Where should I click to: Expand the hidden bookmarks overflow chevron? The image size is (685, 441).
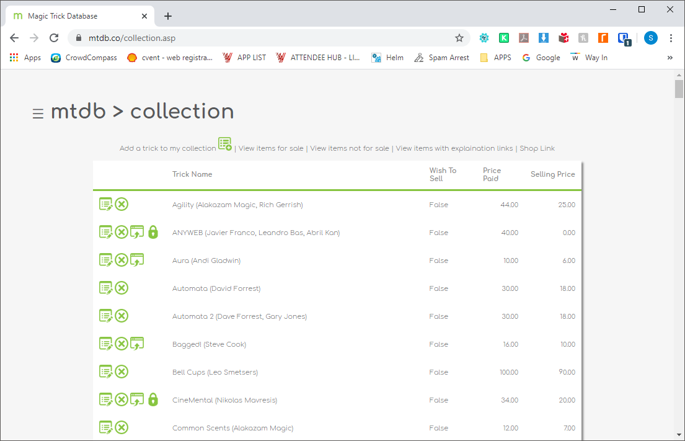(x=670, y=58)
